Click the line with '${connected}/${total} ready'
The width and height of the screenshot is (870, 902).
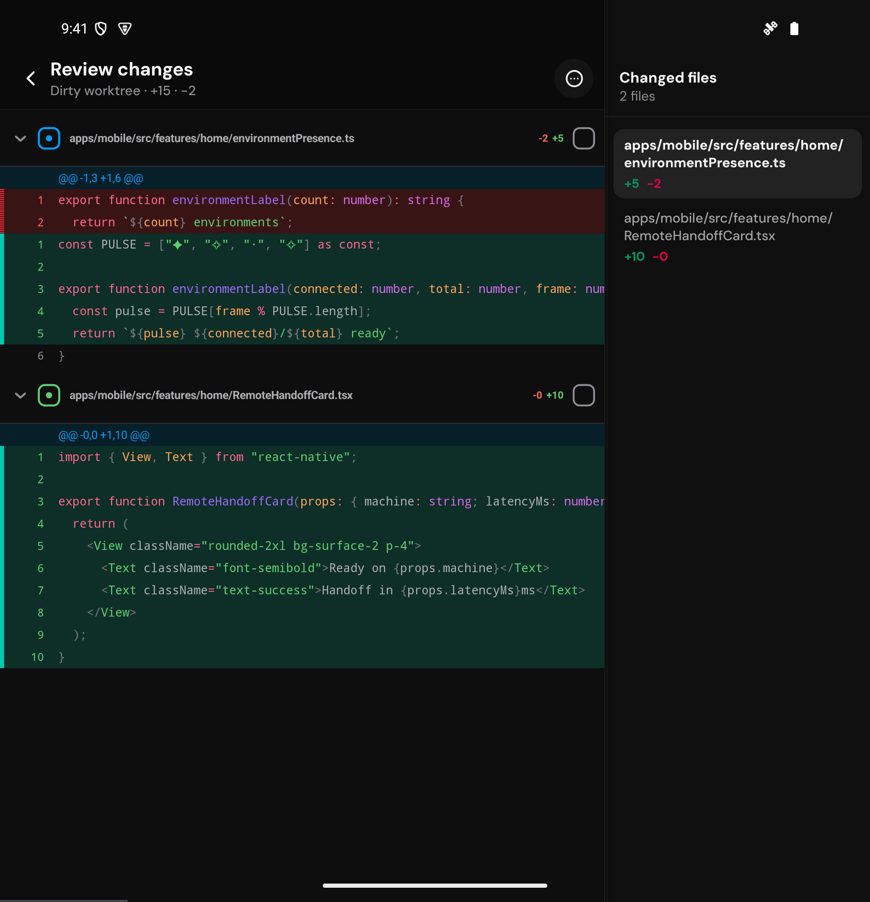click(x=302, y=333)
